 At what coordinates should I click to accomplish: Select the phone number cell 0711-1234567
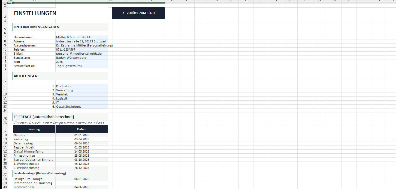81,49
